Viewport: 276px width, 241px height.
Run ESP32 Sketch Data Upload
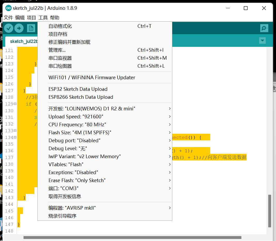coord(105,89)
